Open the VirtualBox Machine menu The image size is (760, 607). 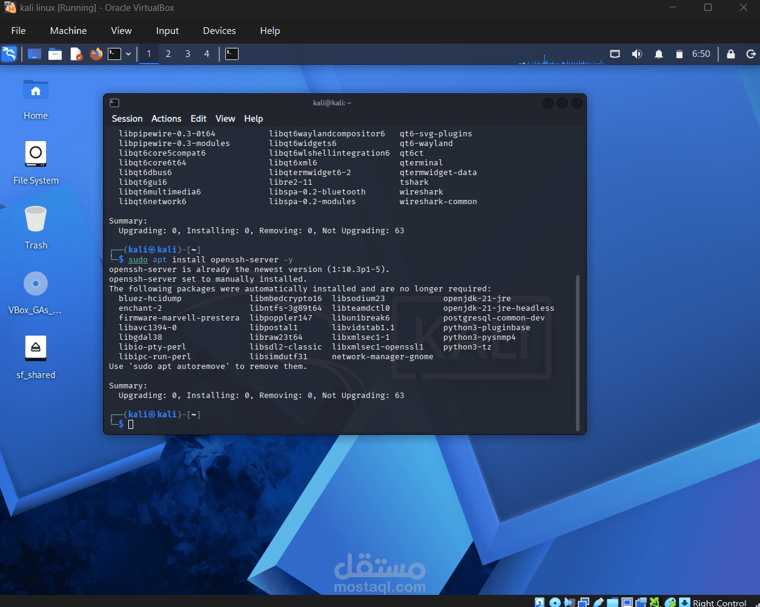click(x=68, y=30)
